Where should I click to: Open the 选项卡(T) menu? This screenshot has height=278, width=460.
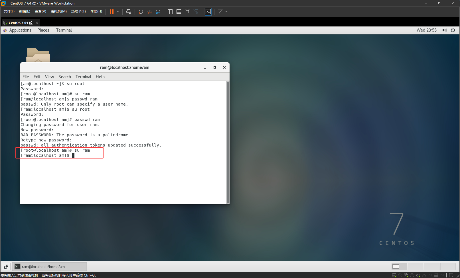[x=78, y=11]
